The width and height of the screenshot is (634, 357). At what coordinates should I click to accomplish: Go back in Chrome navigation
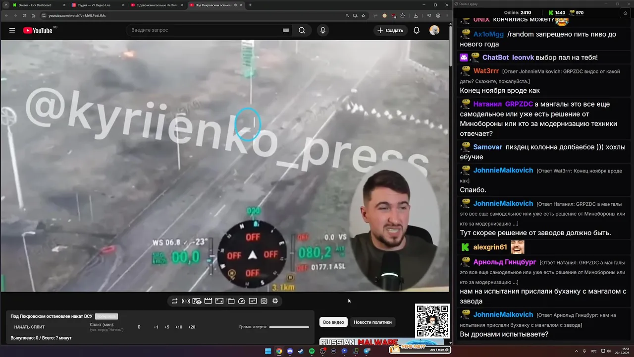[6, 15]
